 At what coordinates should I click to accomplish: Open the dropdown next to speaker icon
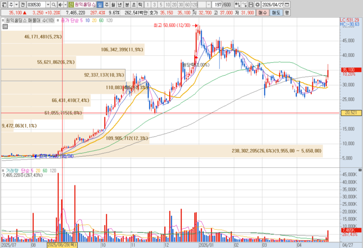(66, 5)
